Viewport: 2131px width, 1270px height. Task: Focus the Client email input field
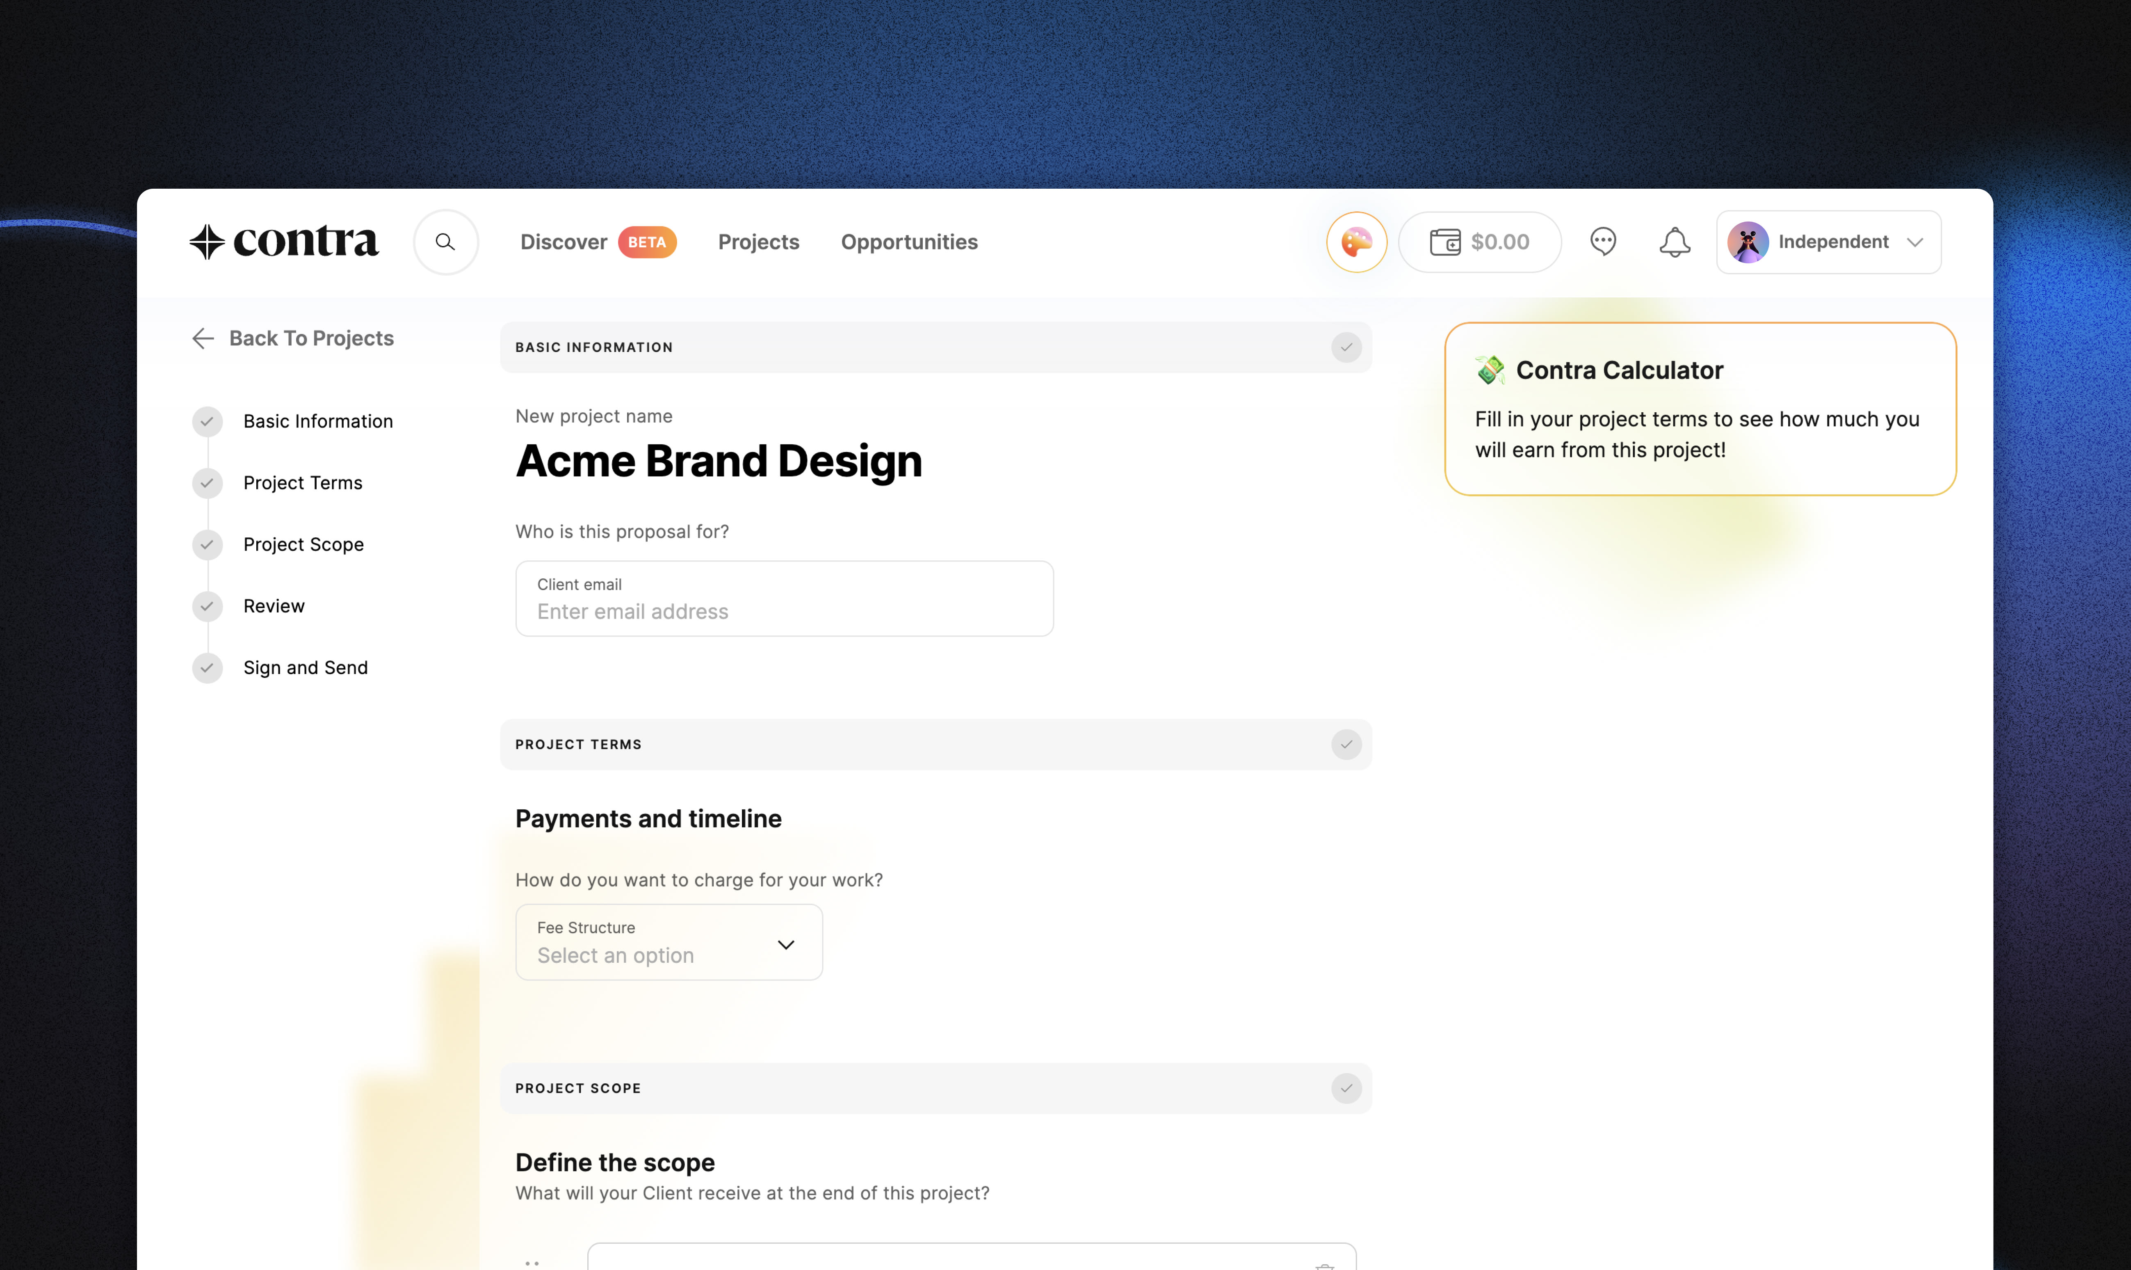tap(785, 599)
